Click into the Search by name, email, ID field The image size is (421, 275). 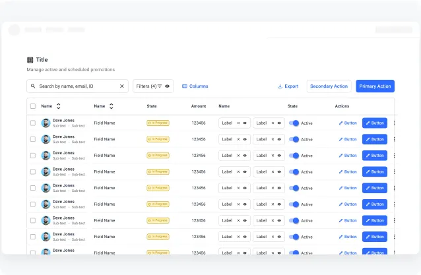tap(77, 86)
